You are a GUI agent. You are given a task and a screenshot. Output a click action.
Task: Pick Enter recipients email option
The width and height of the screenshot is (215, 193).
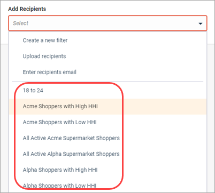tap(107, 72)
